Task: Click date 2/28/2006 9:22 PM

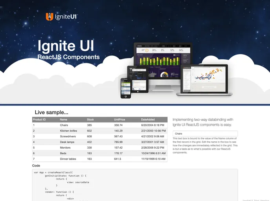Action: tap(153, 148)
